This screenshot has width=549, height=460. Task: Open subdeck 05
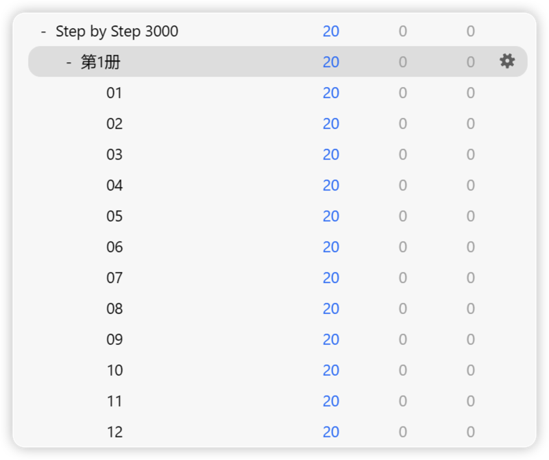pyautogui.click(x=114, y=216)
